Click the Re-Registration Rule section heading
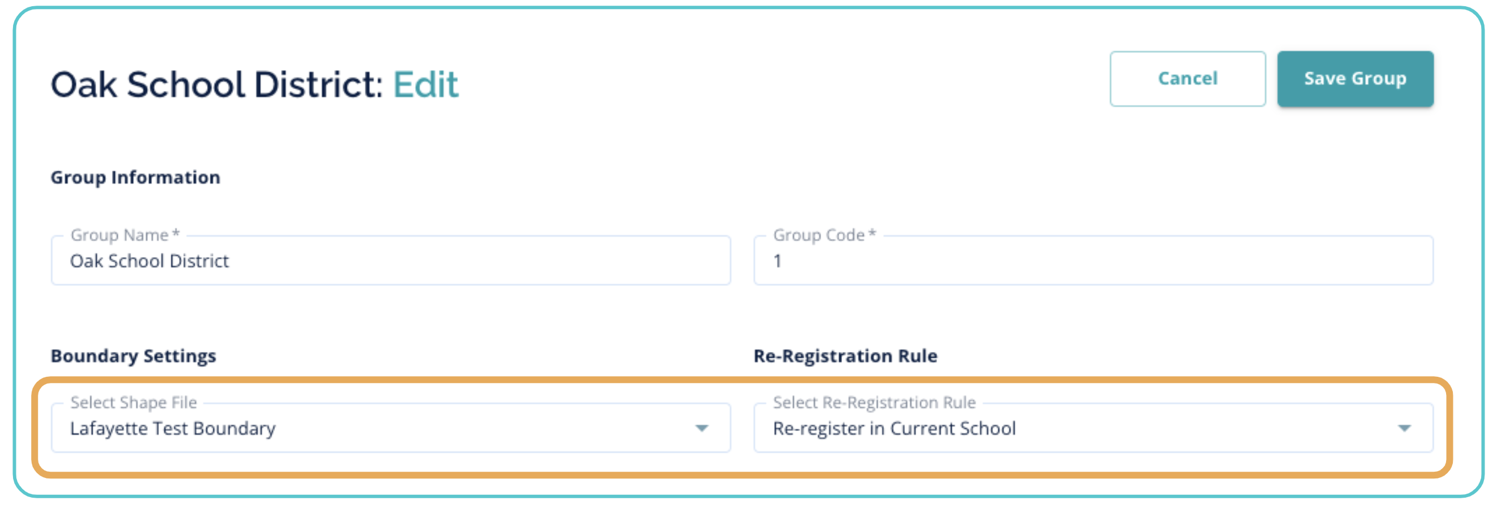Screen dimensions: 1493x505 (x=845, y=355)
